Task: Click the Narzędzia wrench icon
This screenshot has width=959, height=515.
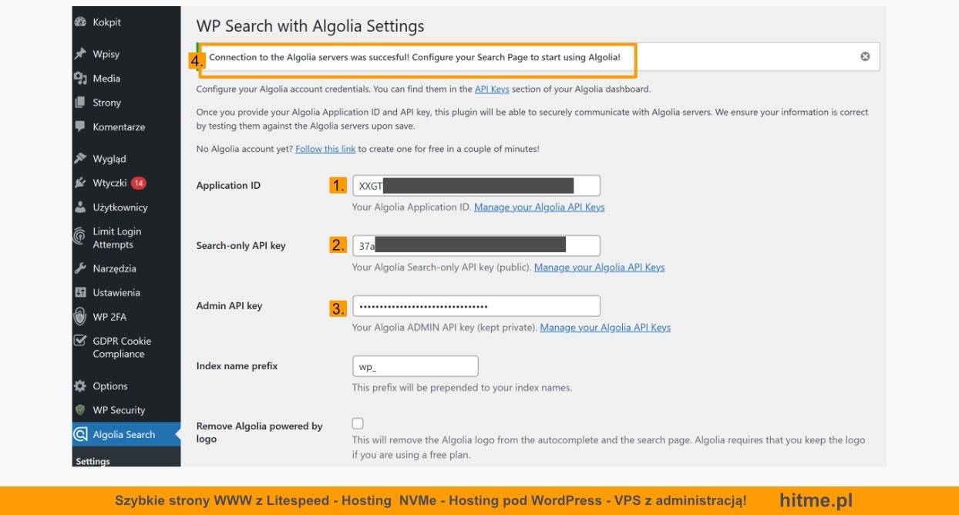Action: [x=80, y=268]
